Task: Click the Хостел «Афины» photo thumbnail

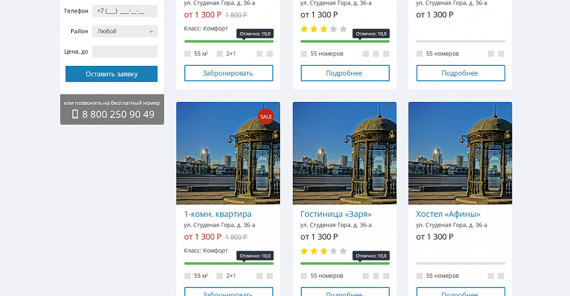Action: tap(460, 153)
